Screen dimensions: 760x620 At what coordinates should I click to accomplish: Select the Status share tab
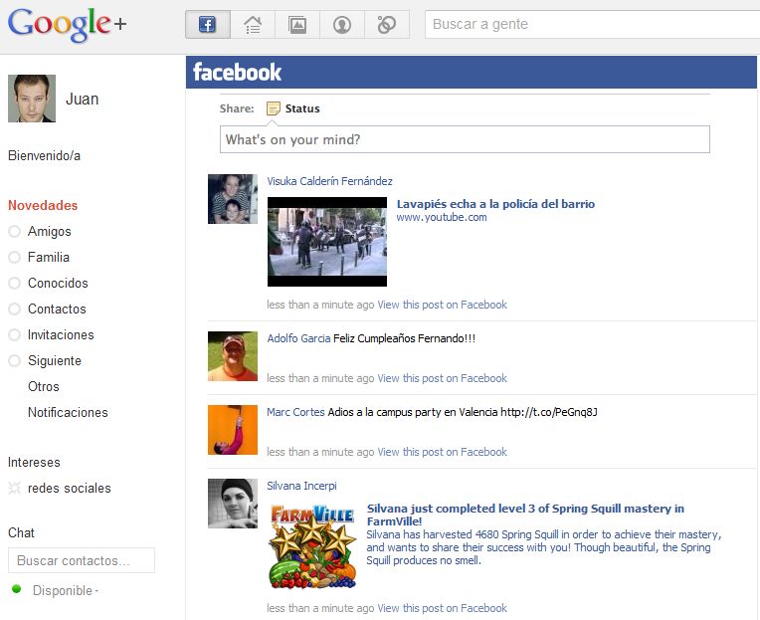(302, 108)
